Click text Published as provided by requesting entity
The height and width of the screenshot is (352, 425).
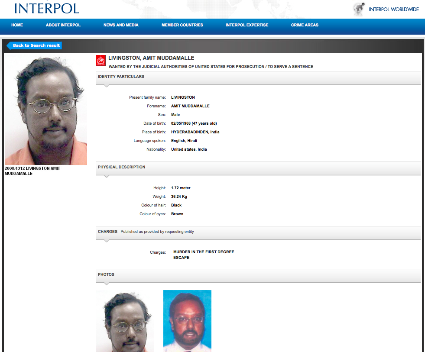coord(157,232)
